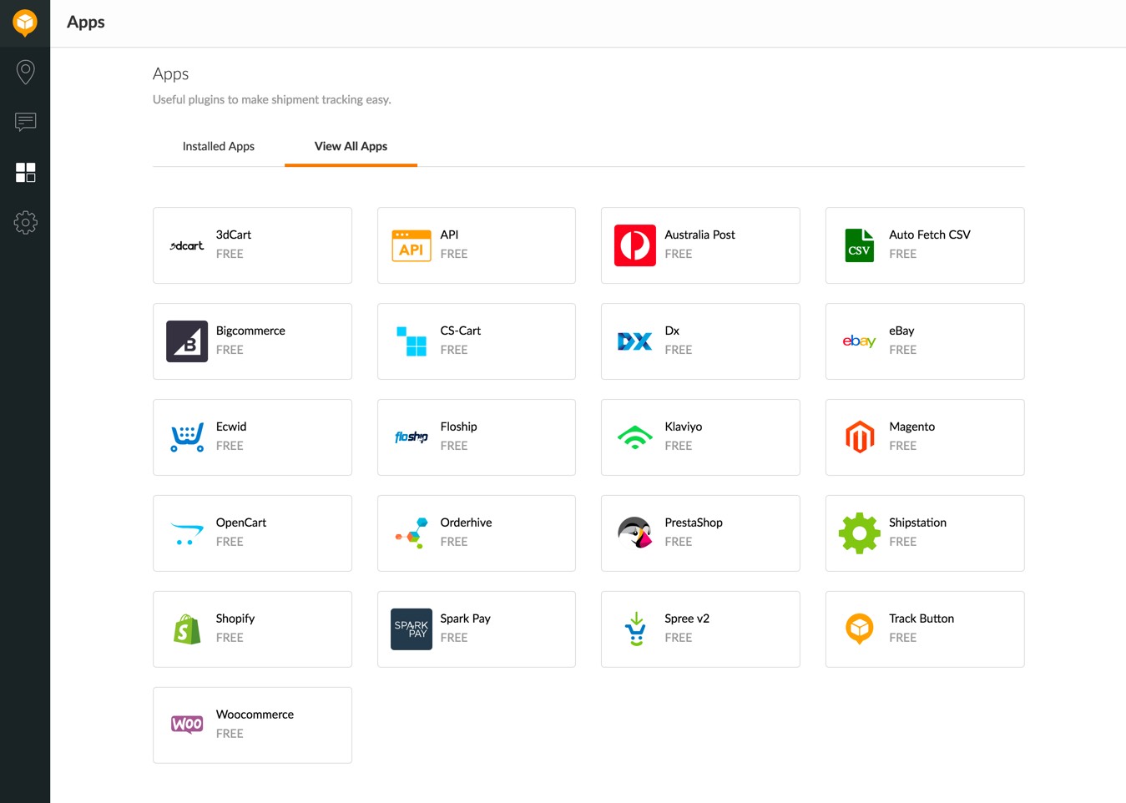Click the Magento logo icon
1126x803 pixels.
click(859, 437)
